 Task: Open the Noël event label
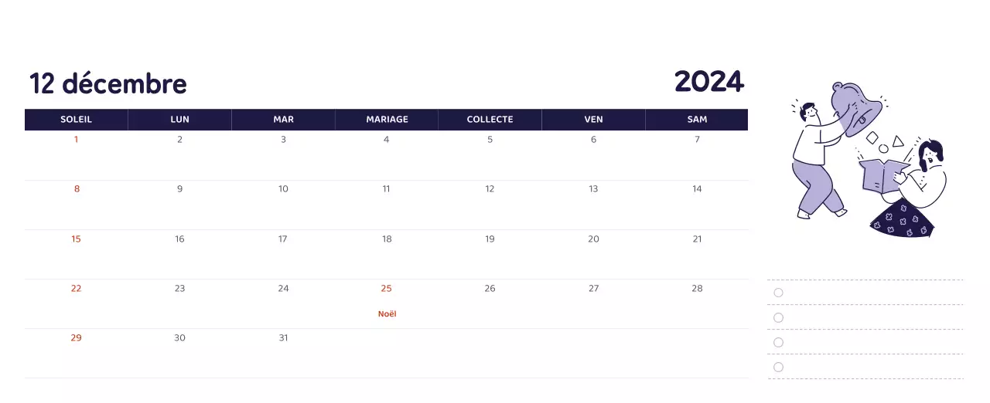click(x=387, y=314)
